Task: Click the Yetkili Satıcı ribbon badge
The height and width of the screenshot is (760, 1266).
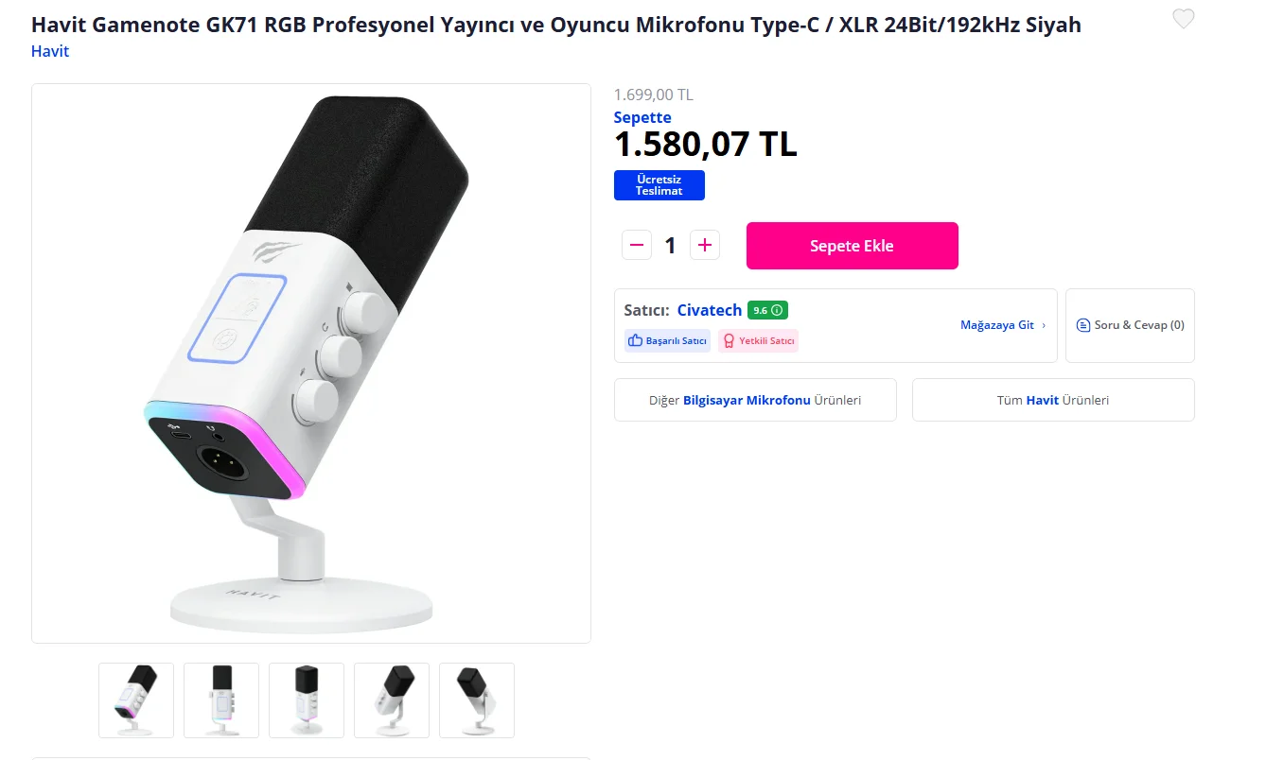Action: point(758,340)
